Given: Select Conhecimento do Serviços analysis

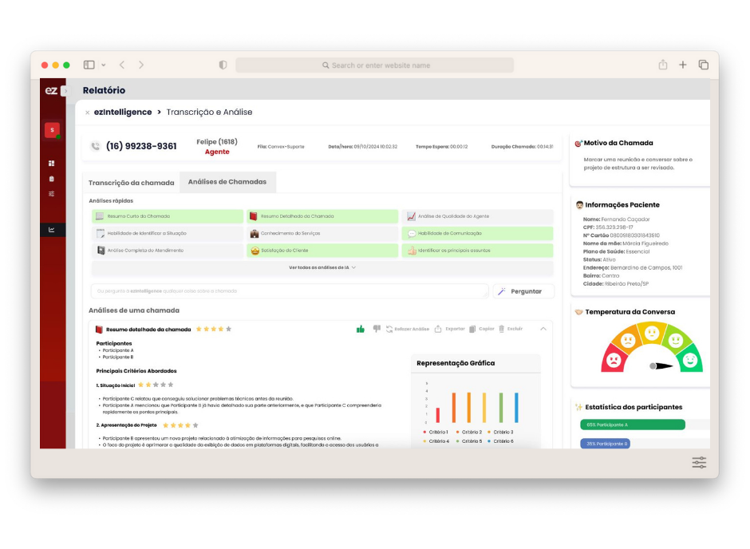Looking at the screenshot, I should tap(322, 233).
